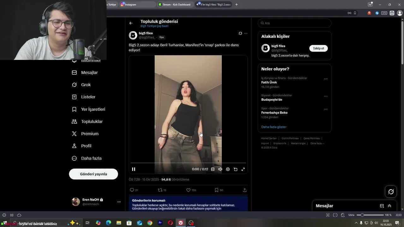Open Vivaldi browser from the taskbar
Screen dimensions: 404x227
pyautogui.click(x=181, y=223)
